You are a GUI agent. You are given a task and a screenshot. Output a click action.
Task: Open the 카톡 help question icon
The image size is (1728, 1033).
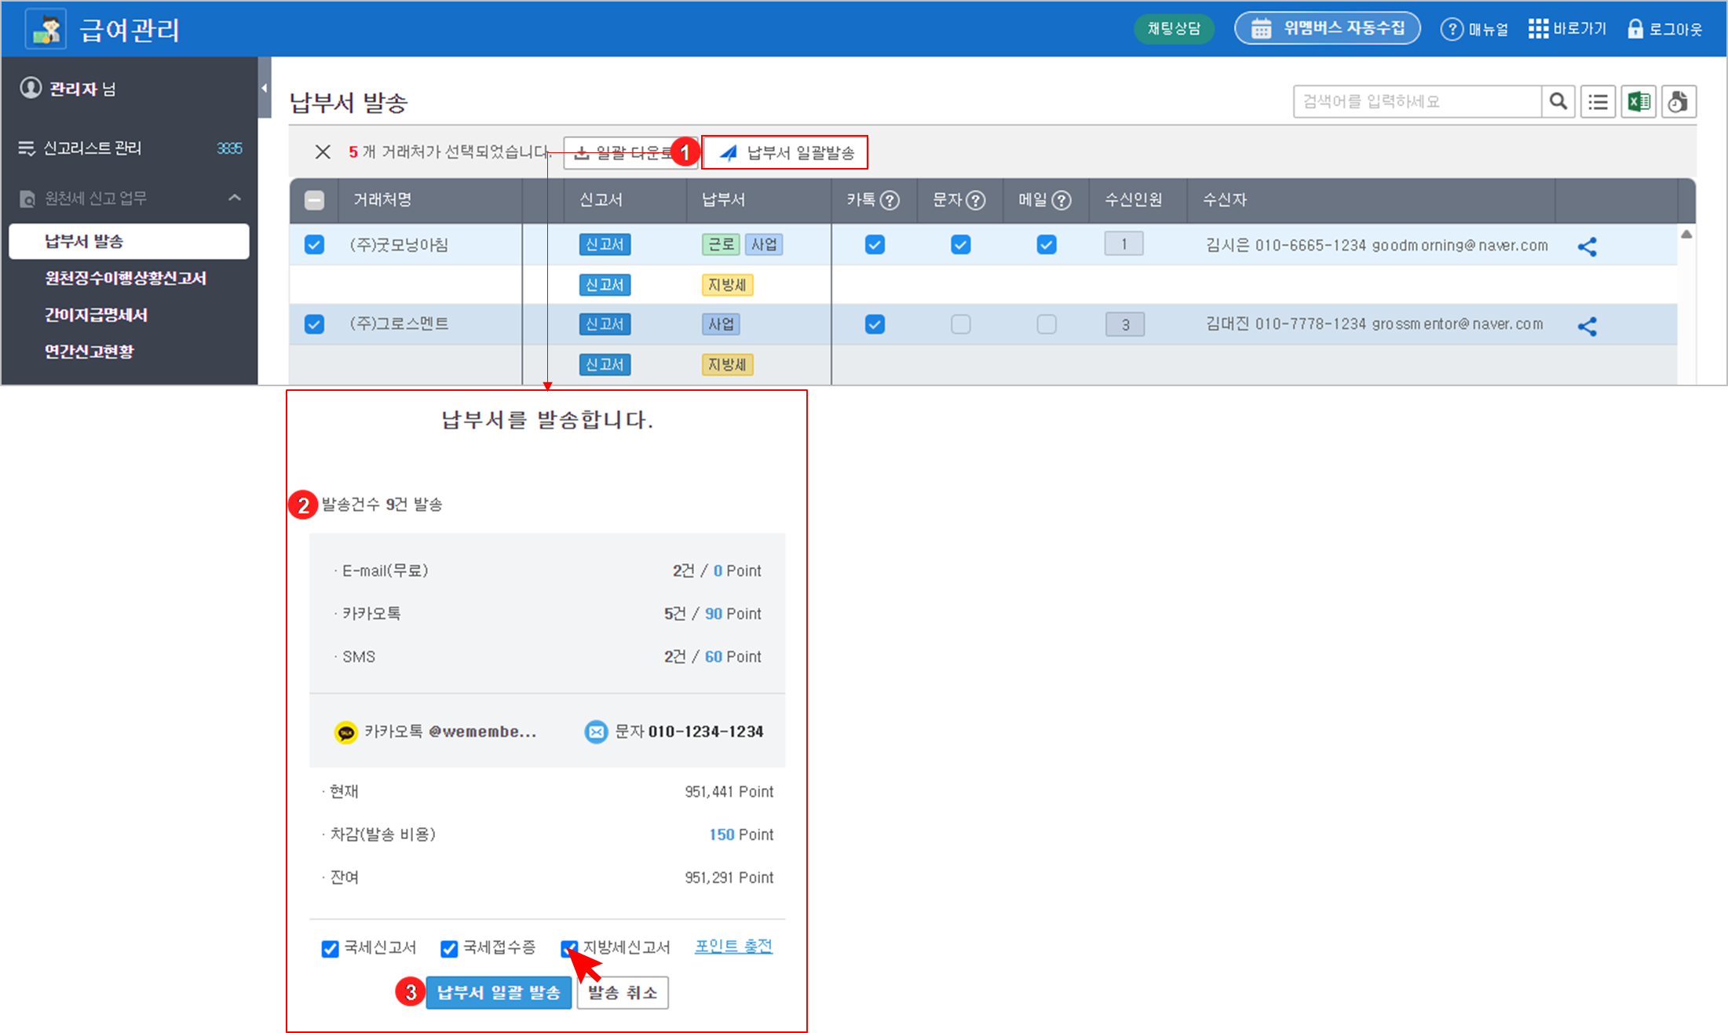click(x=890, y=200)
